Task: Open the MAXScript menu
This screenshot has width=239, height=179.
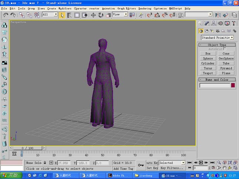Action: click(175, 8)
